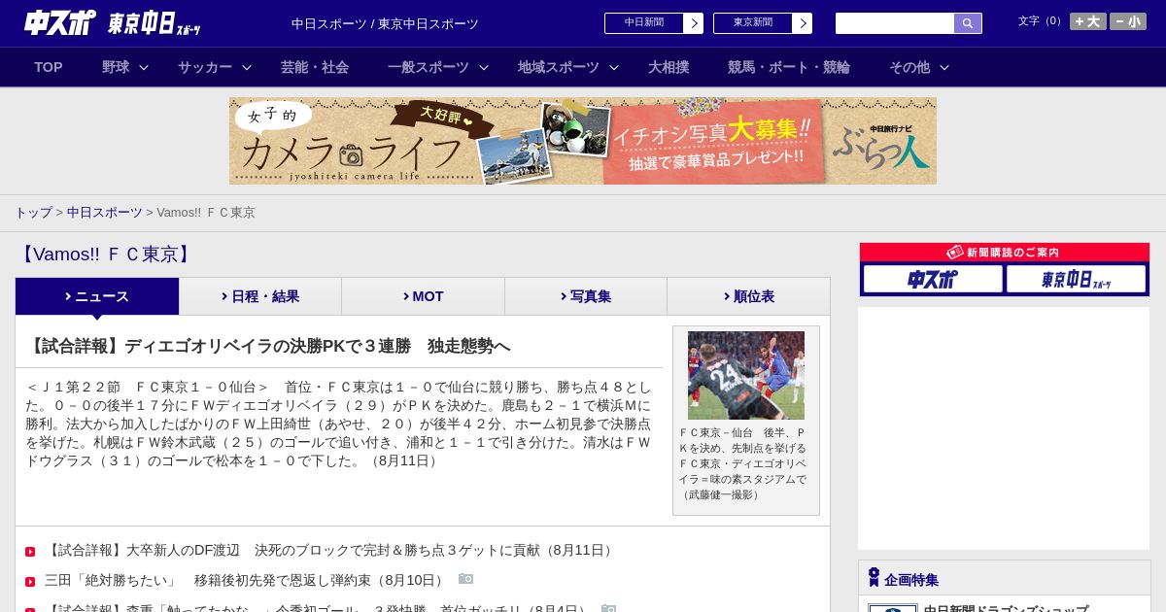Viewport: 1166px width, 612px height.
Task: Open the その他 navigation menu
Action: 909,67
